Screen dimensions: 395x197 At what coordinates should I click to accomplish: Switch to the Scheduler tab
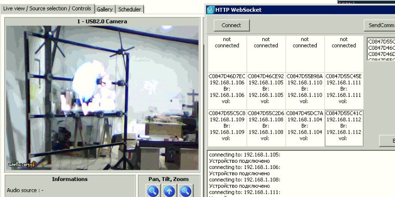(x=130, y=9)
